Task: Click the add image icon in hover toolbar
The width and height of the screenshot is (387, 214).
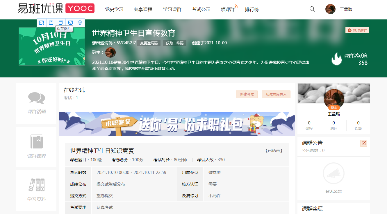Action: (42, 23)
